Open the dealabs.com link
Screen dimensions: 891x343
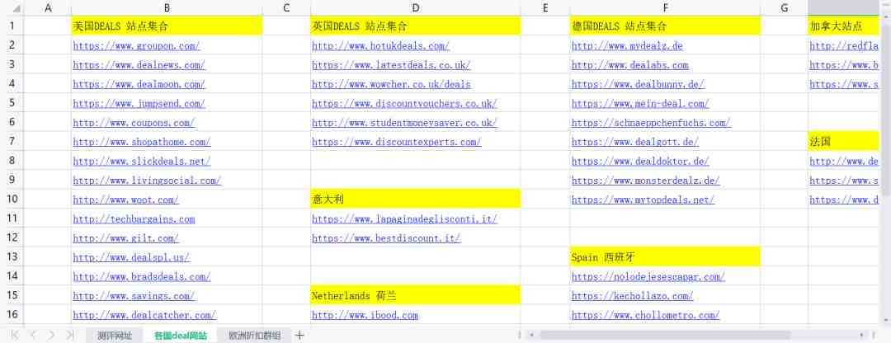pos(630,65)
